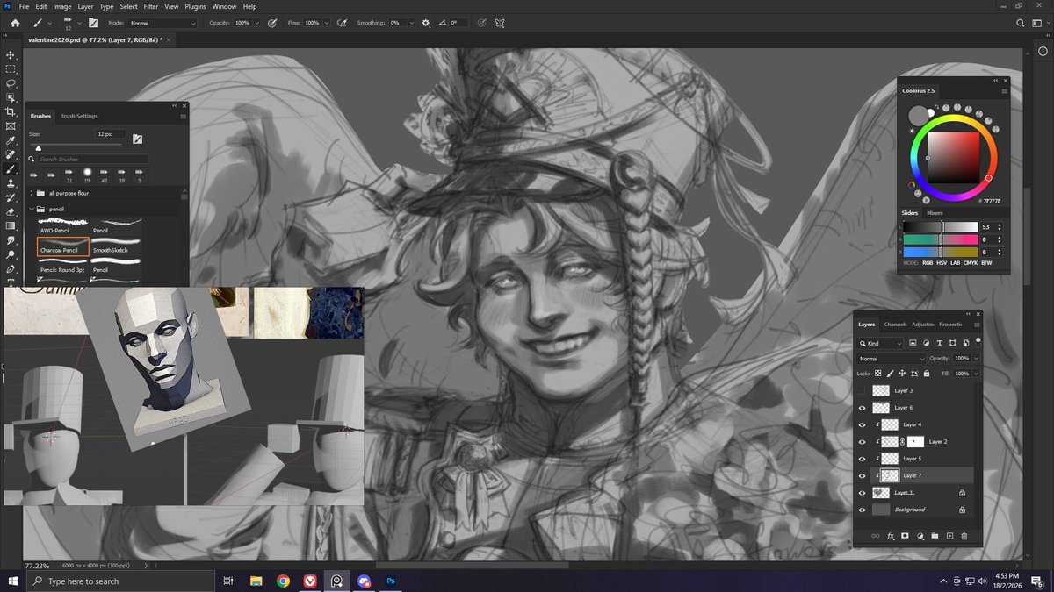Add layer style via fx icon
Screen dimensions: 1054x592
coord(890,535)
